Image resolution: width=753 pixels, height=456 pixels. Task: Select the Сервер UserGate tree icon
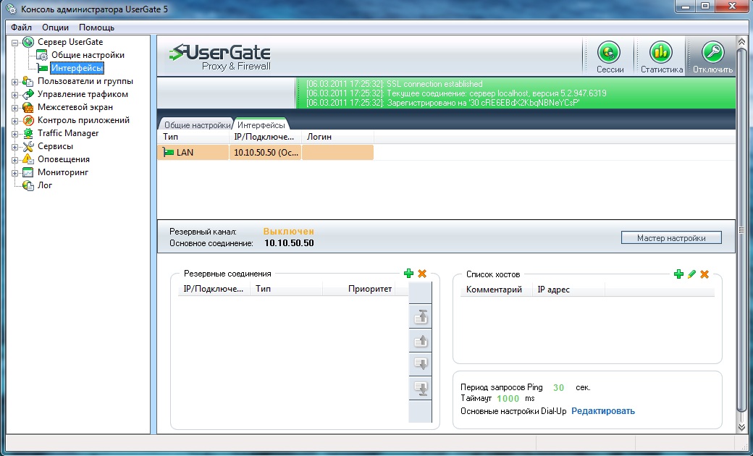(x=28, y=42)
